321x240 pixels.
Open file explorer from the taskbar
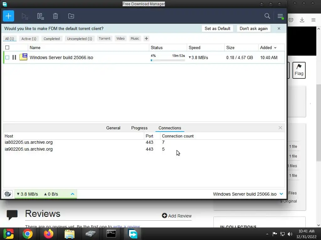[70, 234]
